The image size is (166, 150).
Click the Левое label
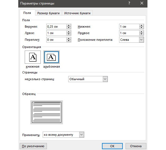(30, 33)
